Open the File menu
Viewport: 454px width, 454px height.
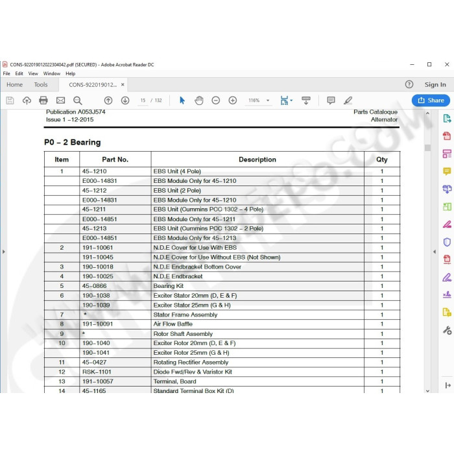click(6, 73)
